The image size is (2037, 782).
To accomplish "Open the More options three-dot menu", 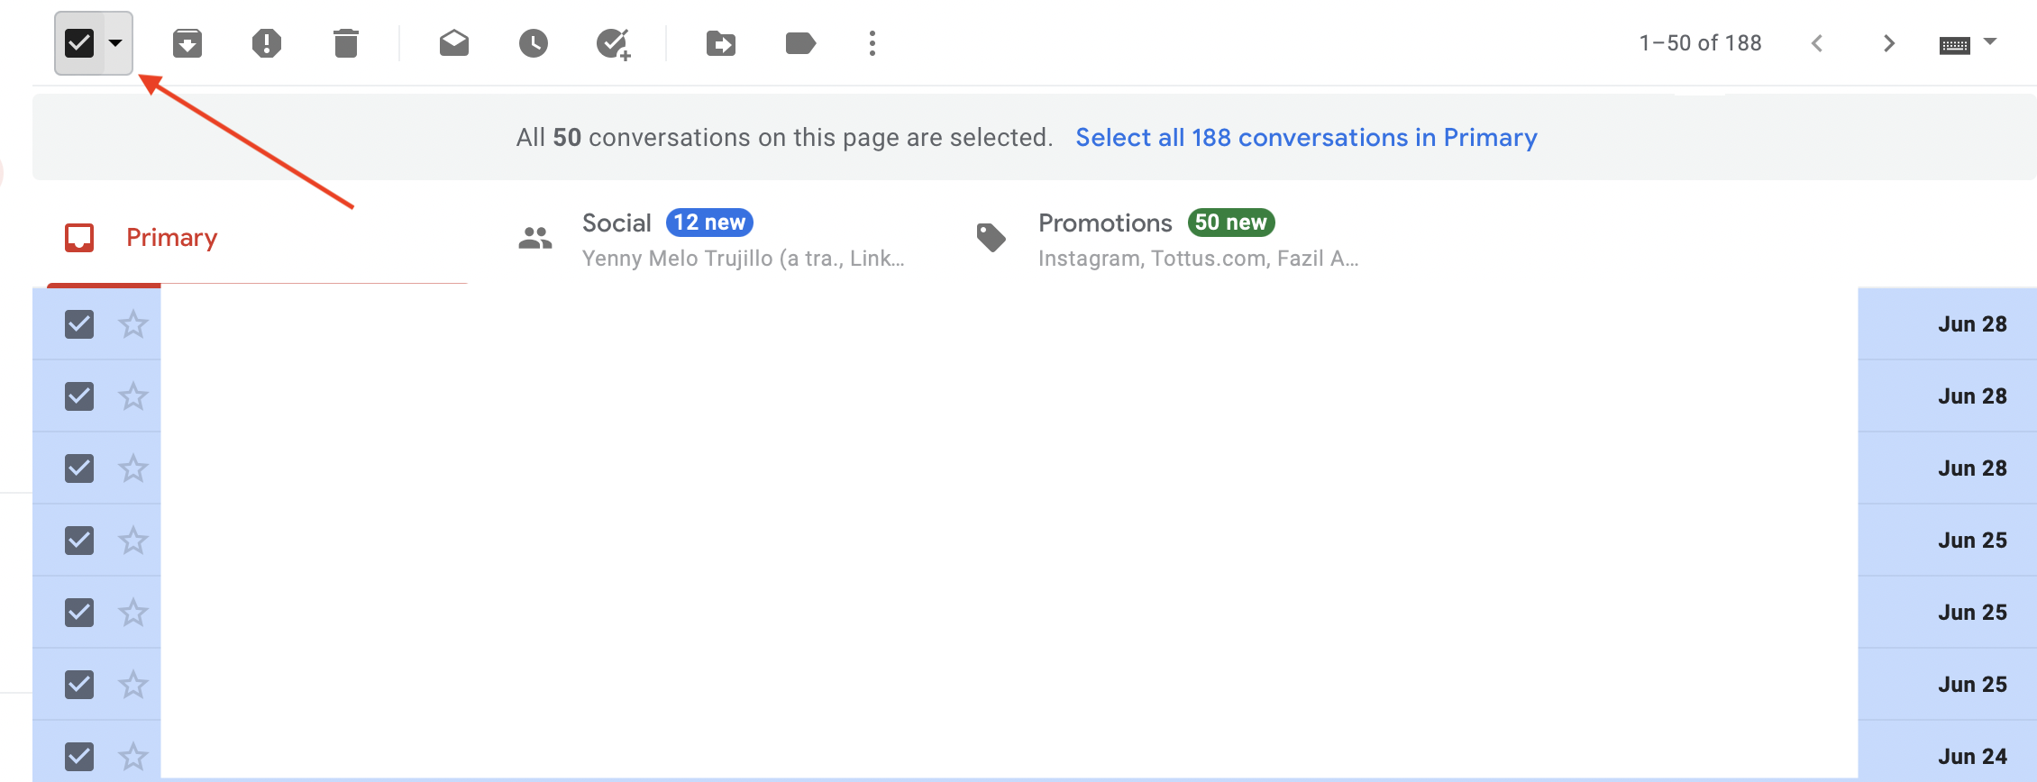I will pos(872,43).
